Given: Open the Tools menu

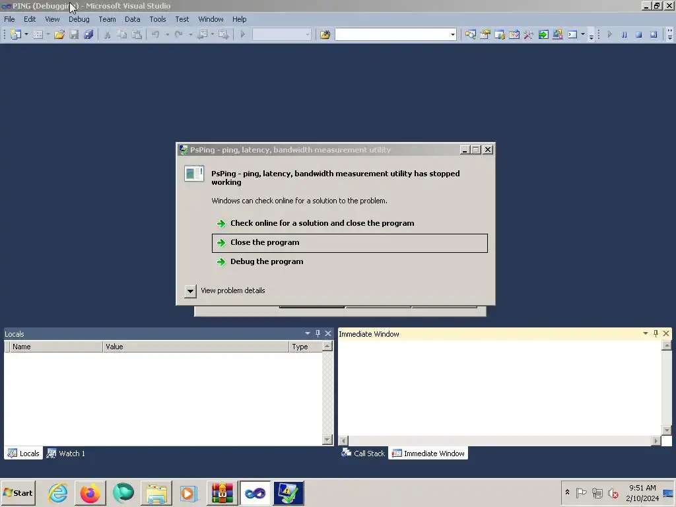Looking at the screenshot, I should coord(157,19).
